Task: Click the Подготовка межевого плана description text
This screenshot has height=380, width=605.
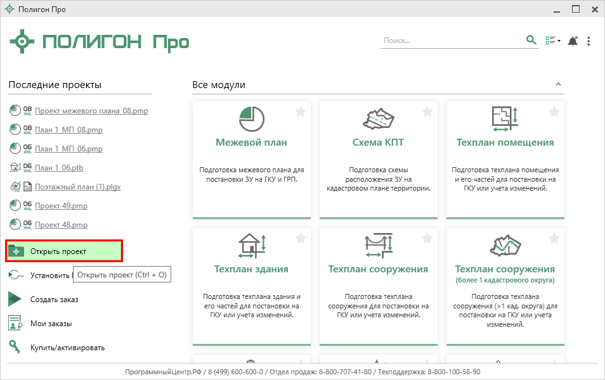Action: point(252,175)
